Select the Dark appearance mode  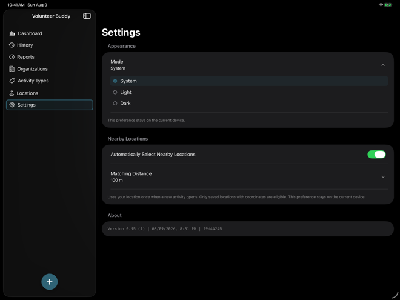tap(249, 103)
